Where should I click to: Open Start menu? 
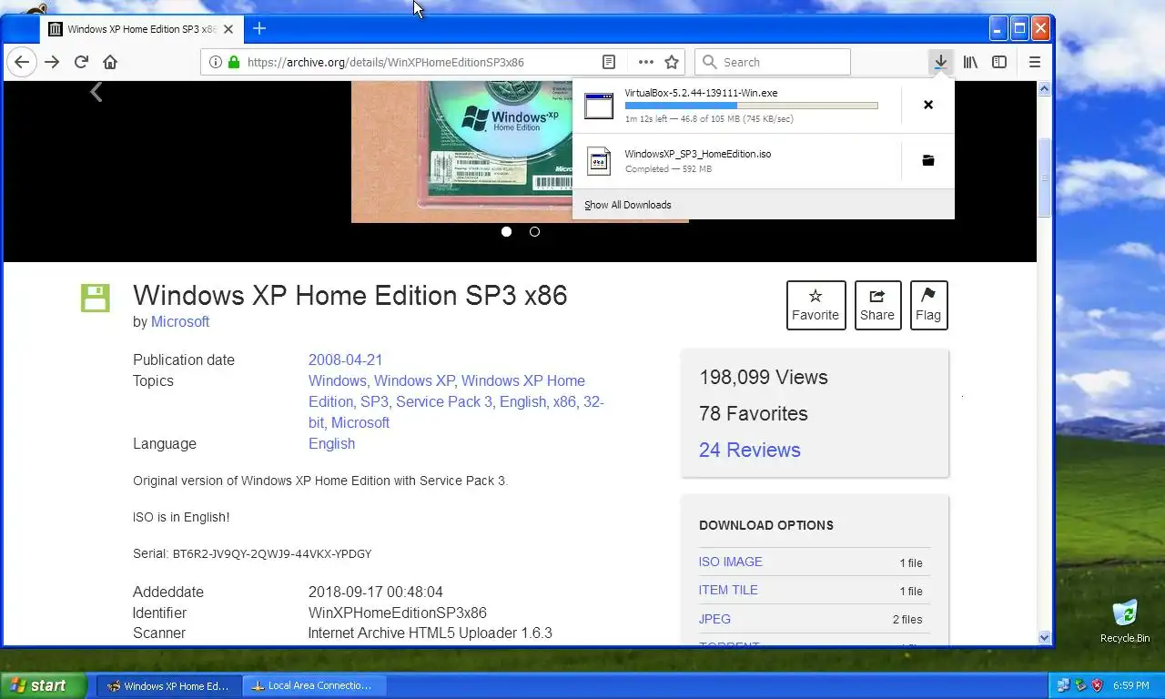[44, 685]
